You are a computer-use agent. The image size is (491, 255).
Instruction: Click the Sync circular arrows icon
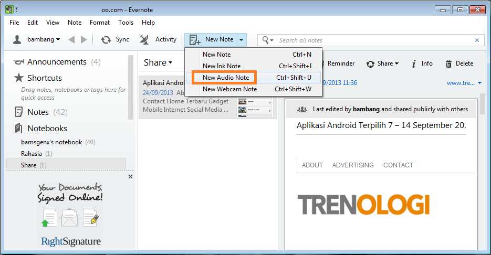[x=106, y=40]
